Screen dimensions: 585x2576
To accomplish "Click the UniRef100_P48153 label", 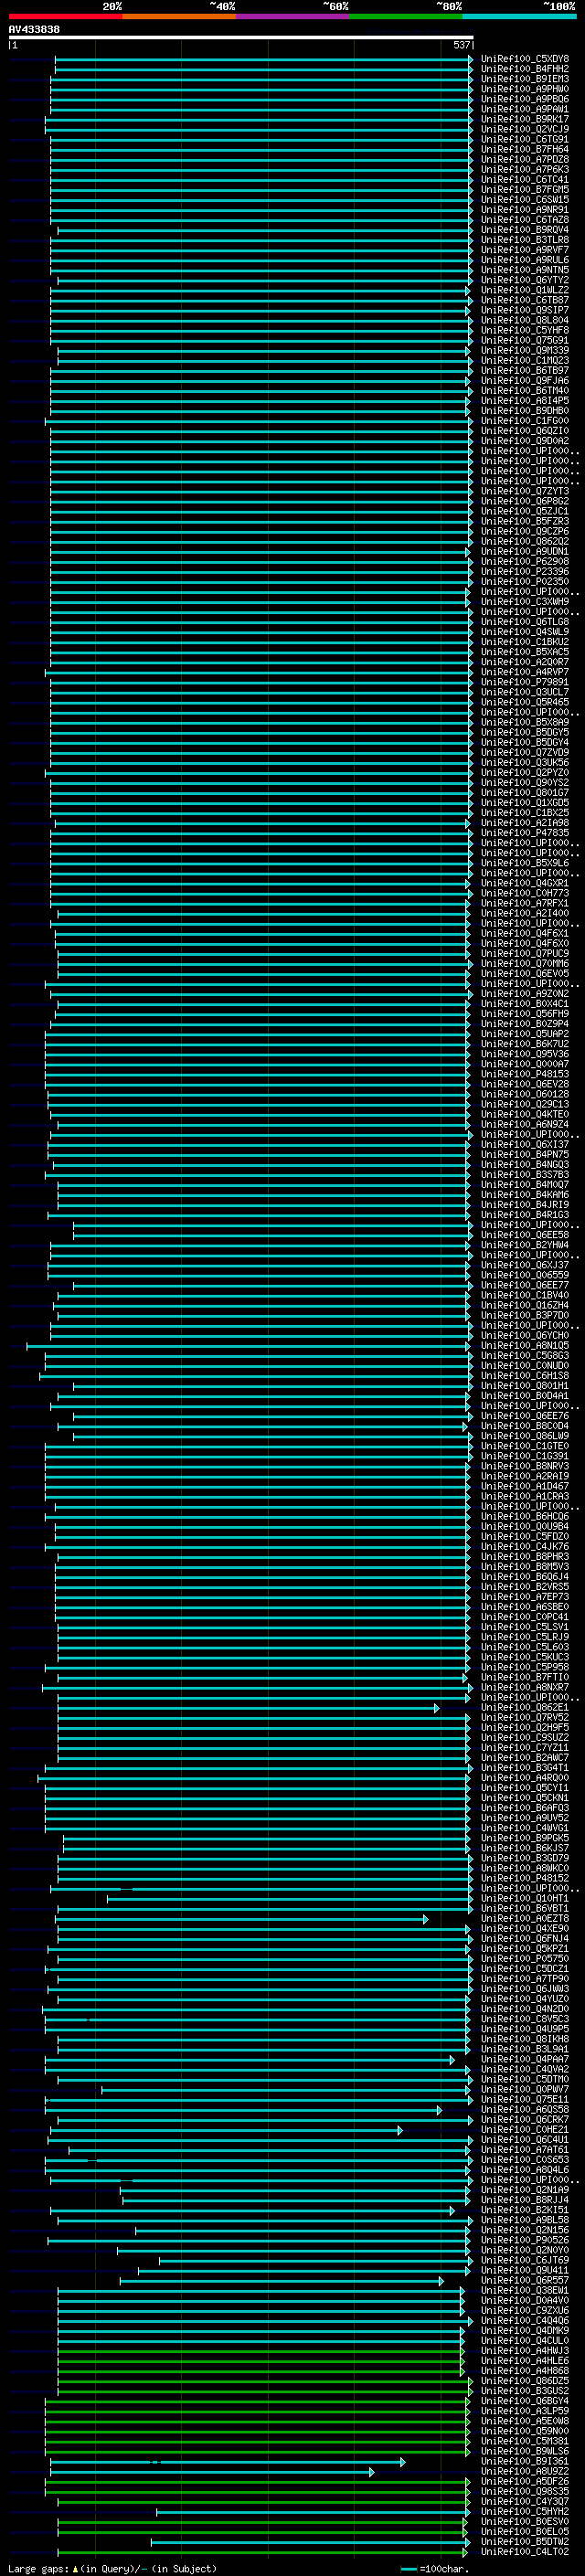I will 524,1074.
